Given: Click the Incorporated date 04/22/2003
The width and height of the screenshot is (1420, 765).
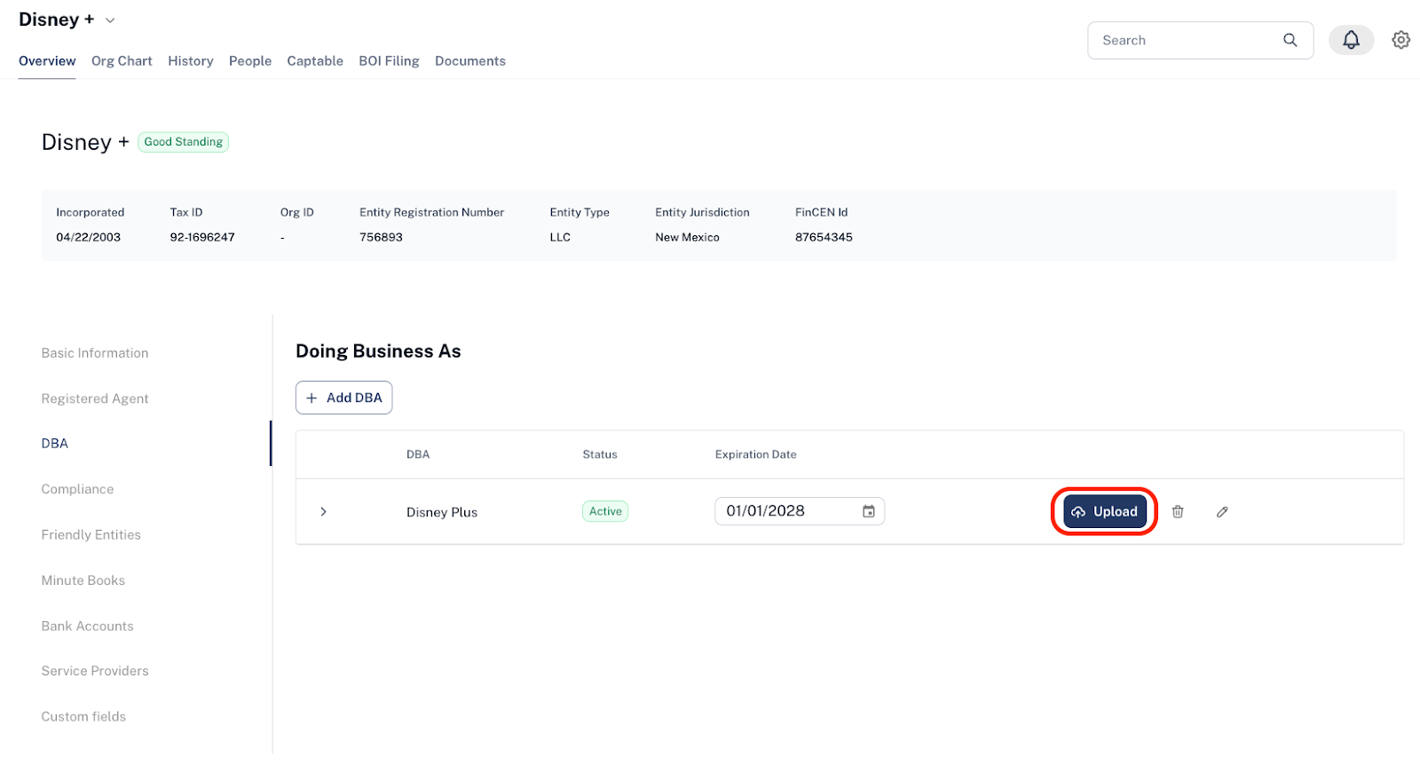Looking at the screenshot, I should point(89,237).
